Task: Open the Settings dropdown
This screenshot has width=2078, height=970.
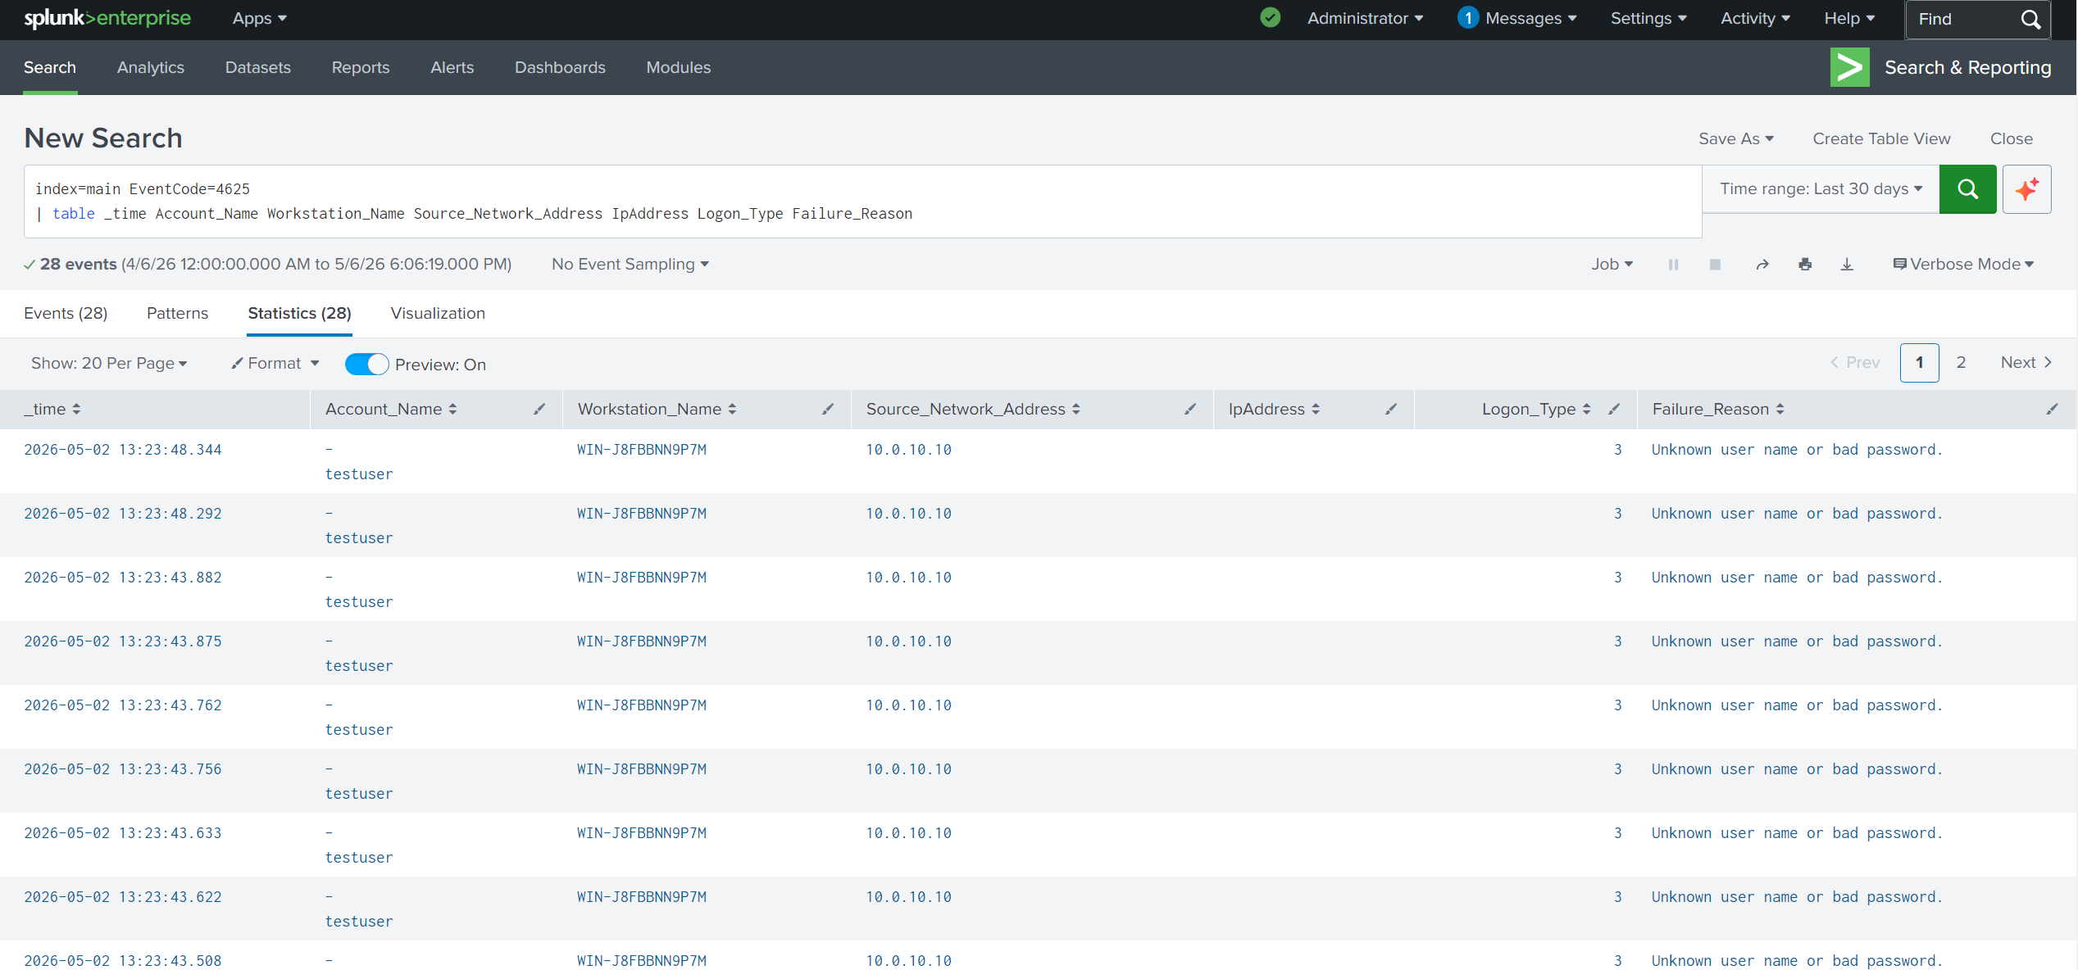Action: [1648, 18]
